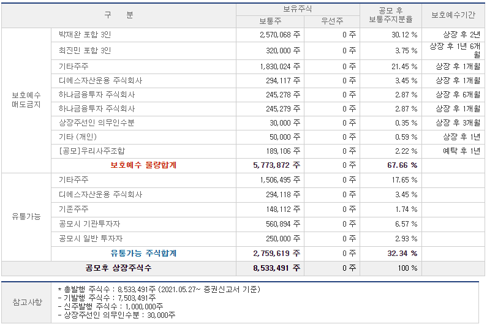The height and width of the screenshot is (324, 487).
Task: Select the value '2,570,068 주'
Action: pyautogui.click(x=280, y=35)
